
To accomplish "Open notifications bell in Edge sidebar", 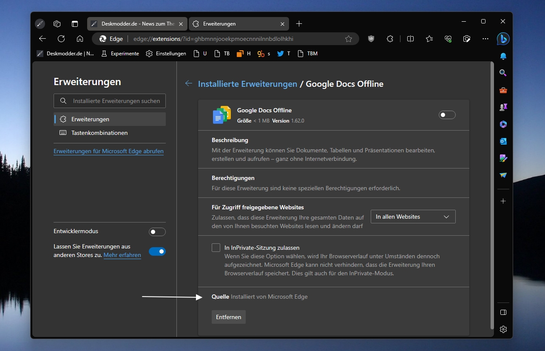I will 503,56.
